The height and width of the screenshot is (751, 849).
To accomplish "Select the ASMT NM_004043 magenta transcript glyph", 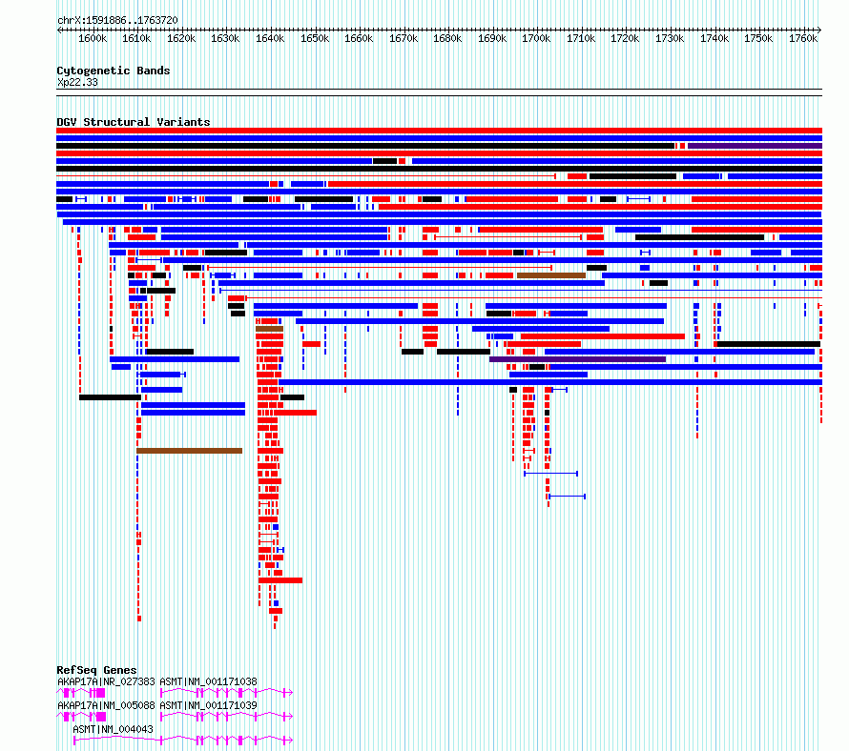I will tap(183, 741).
